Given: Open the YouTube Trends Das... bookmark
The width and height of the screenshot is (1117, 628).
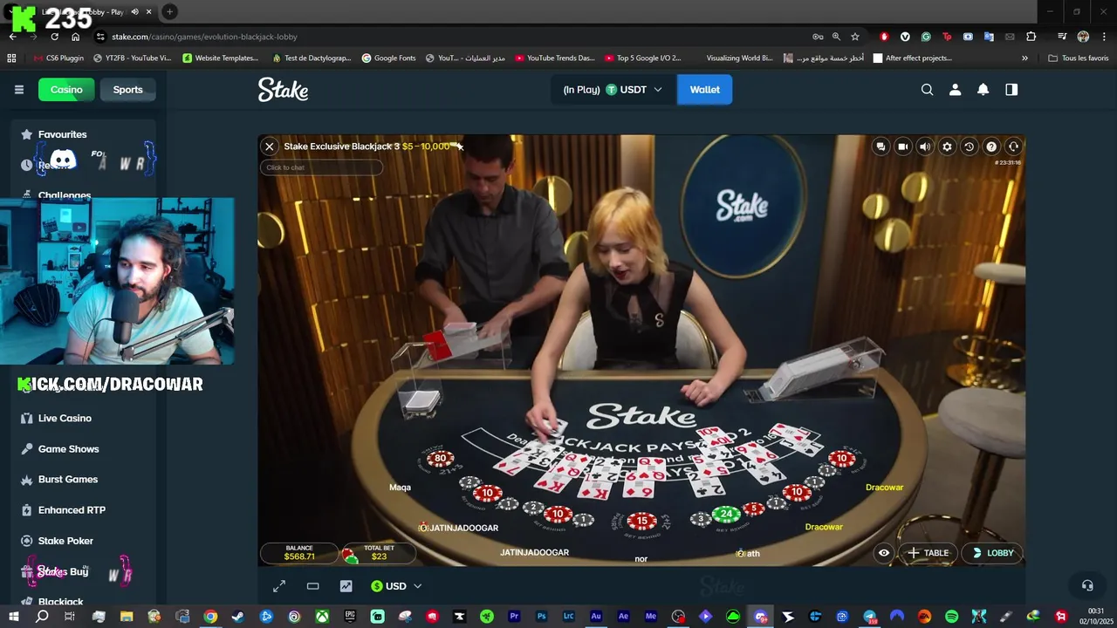Looking at the screenshot, I should click(x=554, y=58).
